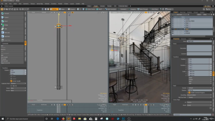The width and height of the screenshot is (215, 121).
Task: Click the Windows search box
Action: click(25, 119)
